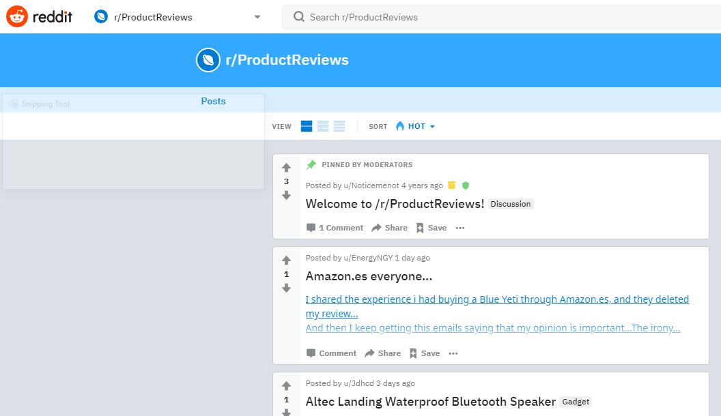
Task: Open u/EnergyNGY's profile link
Action: coord(368,258)
